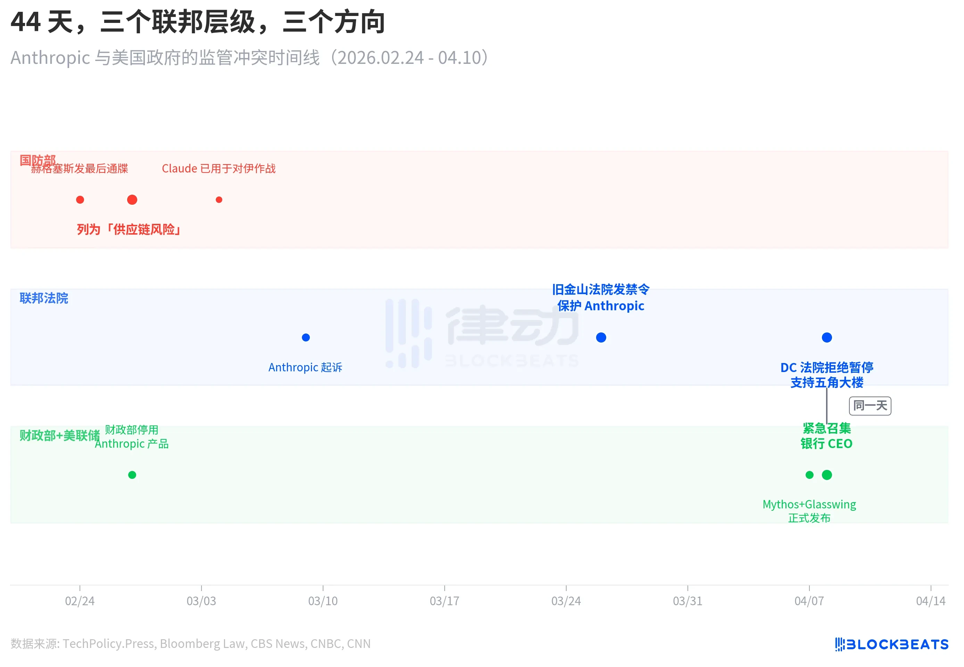Click the headline 44 天，三个联邦层级，三个方向
964x667 pixels.
197,22
